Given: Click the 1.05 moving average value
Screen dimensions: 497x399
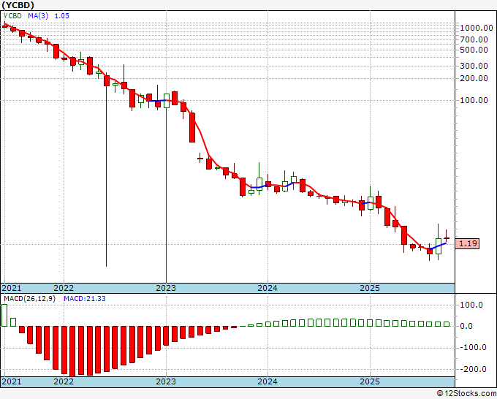Looking at the screenshot, I should pyautogui.click(x=62, y=16).
